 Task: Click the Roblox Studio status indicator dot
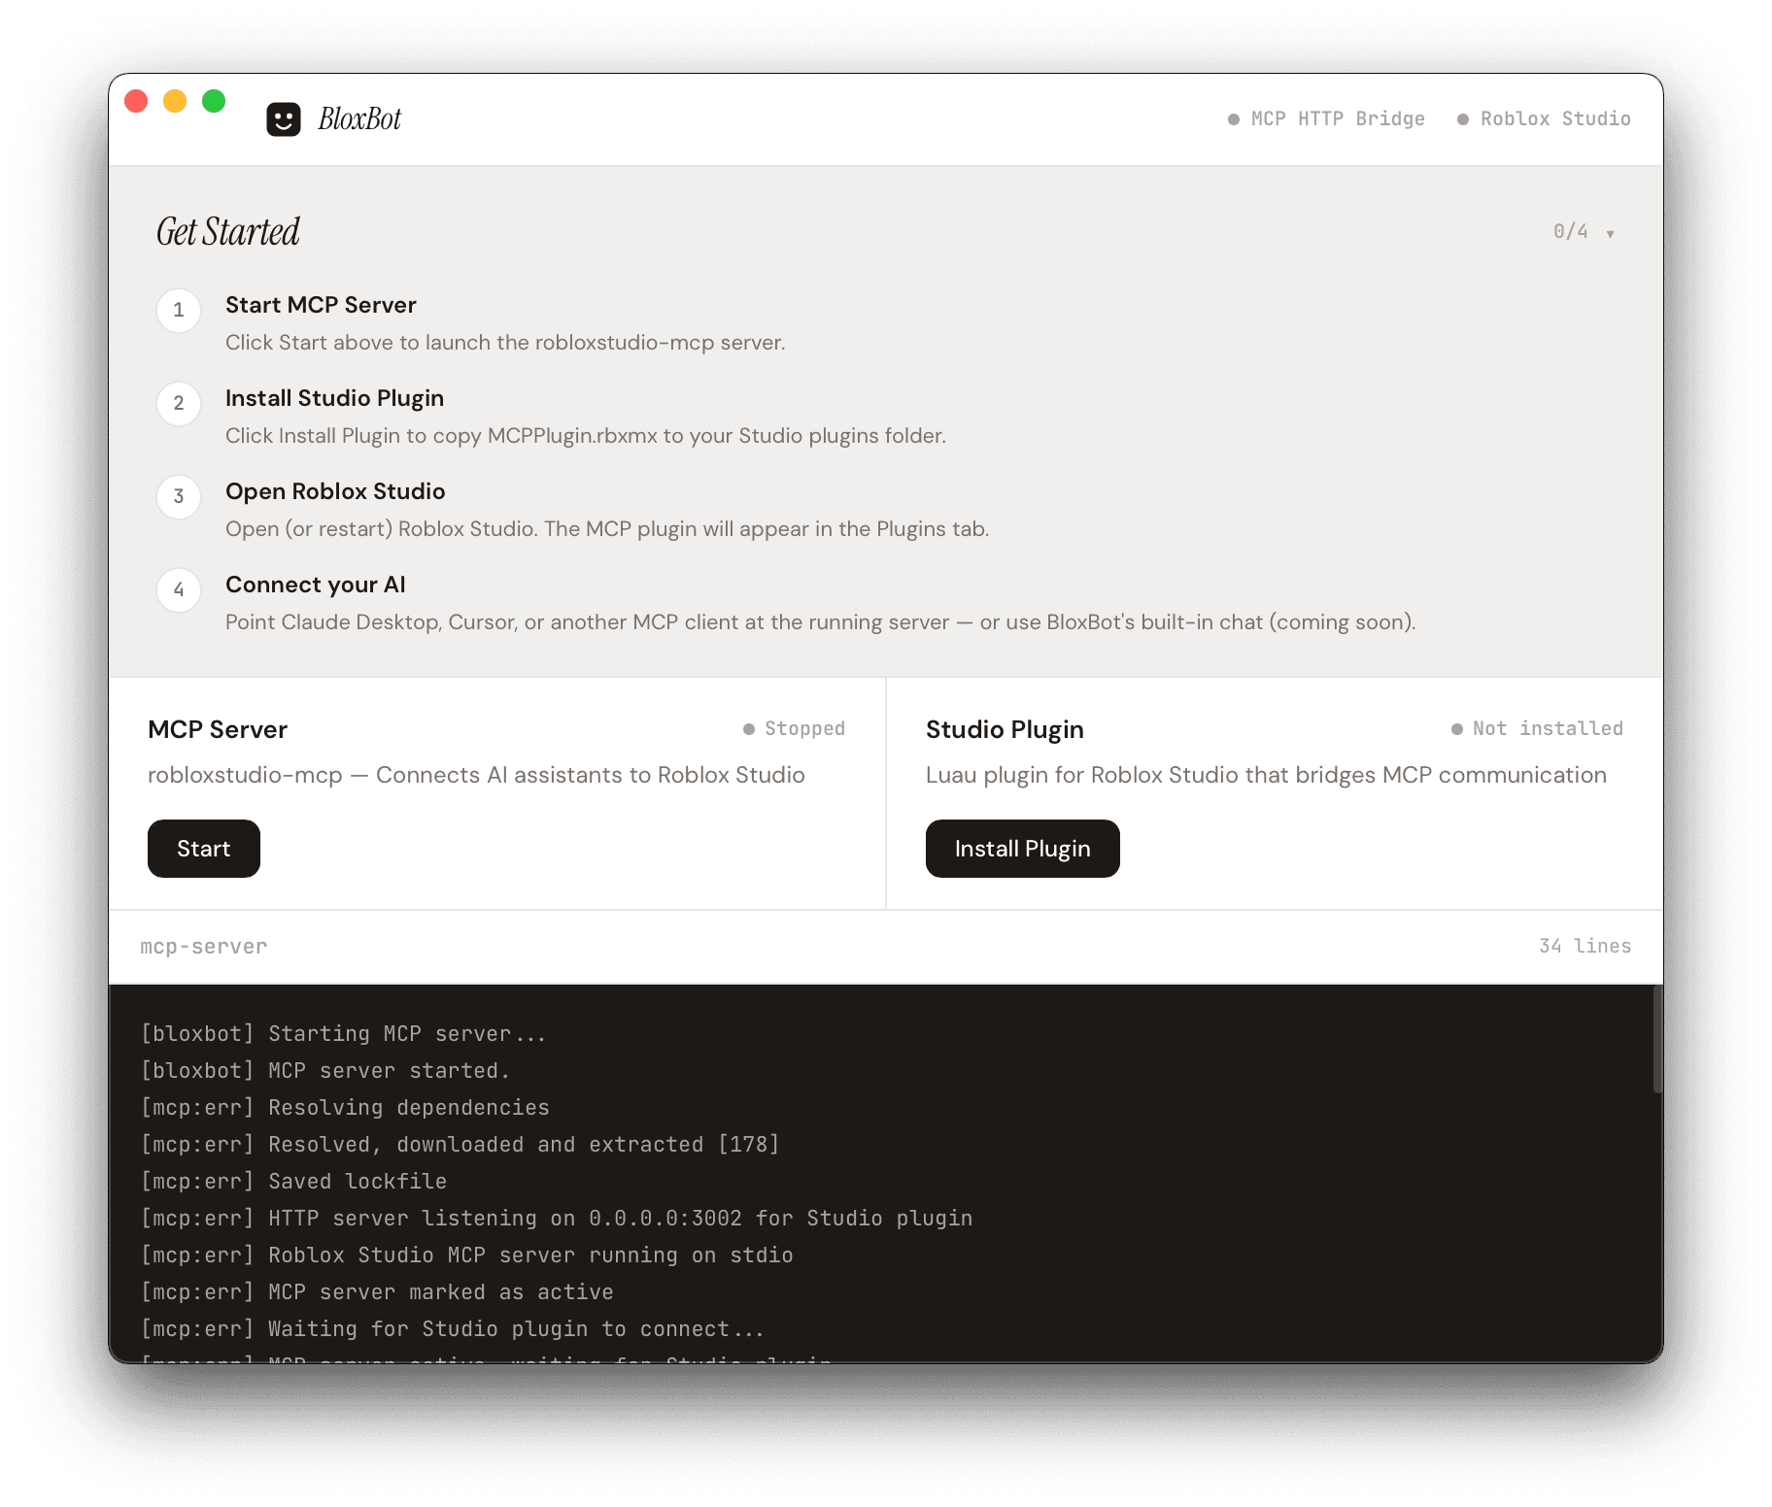tap(1462, 118)
